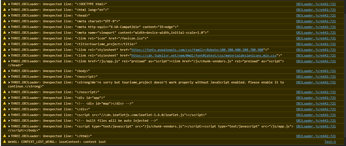Open OBJLoader.js source link on tourisme_project title row
The image size is (346, 146).
tap(316, 44)
